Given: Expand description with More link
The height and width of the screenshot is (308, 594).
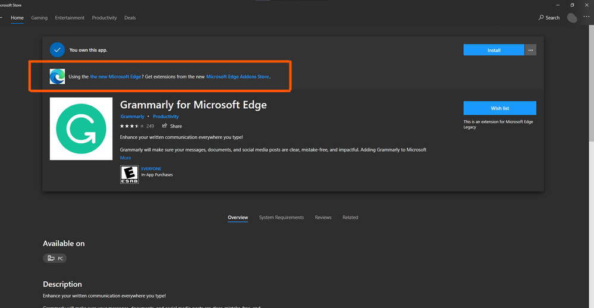Looking at the screenshot, I should (x=125, y=158).
